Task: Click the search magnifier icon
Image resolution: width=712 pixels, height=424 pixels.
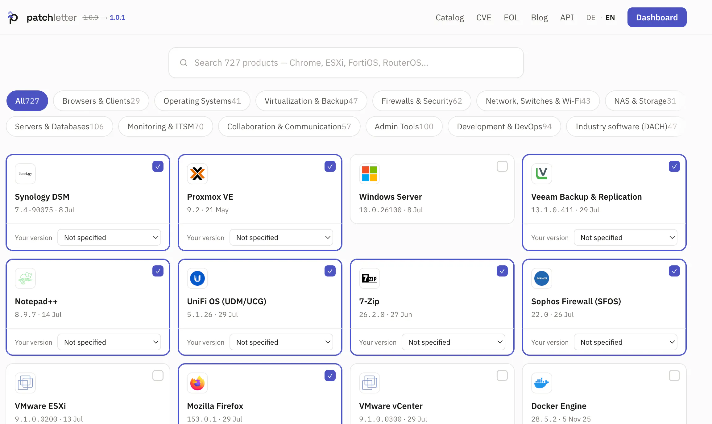Action: click(x=184, y=63)
